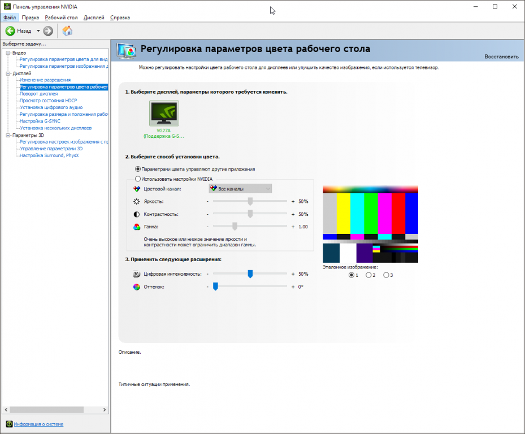The height and width of the screenshot is (434, 525).
Task: Open desktop size and position tree item
Action: pyautogui.click(x=64, y=114)
